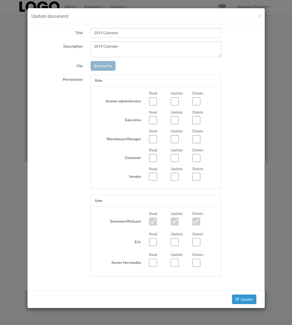
Task: Enable Delete for System administrator
Action: [196, 101]
